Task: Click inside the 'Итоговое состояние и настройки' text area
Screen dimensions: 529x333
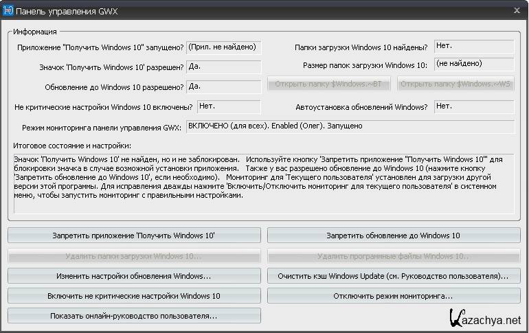Action: click(263, 184)
